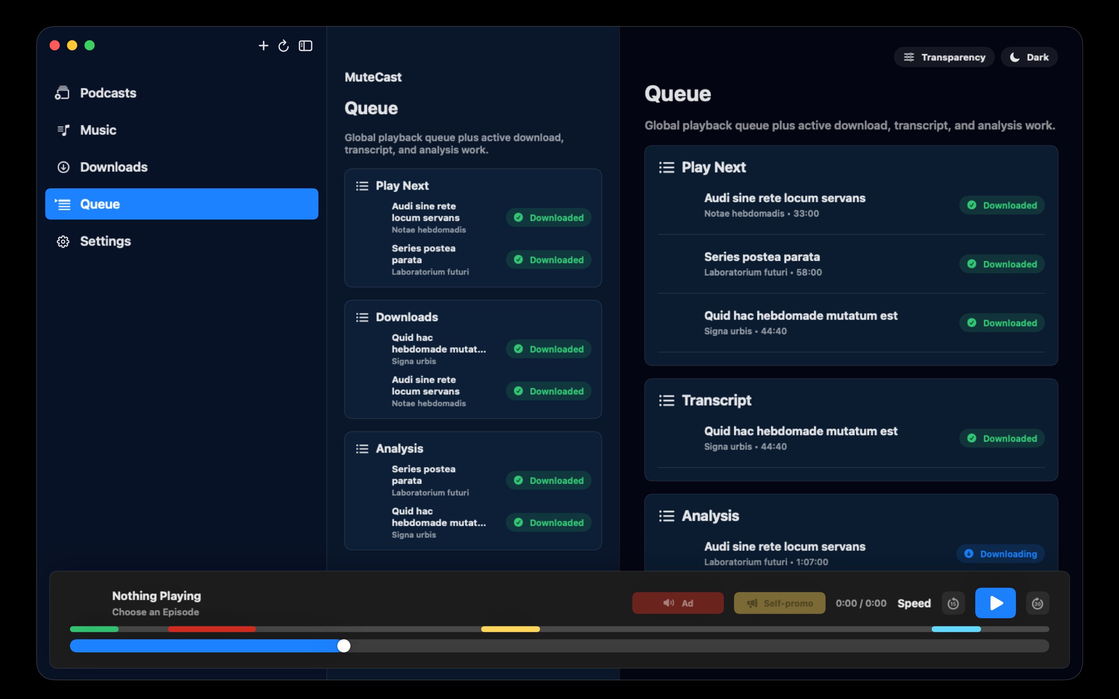The width and height of the screenshot is (1119, 699).
Task: Click the Transparency button
Action: click(944, 57)
